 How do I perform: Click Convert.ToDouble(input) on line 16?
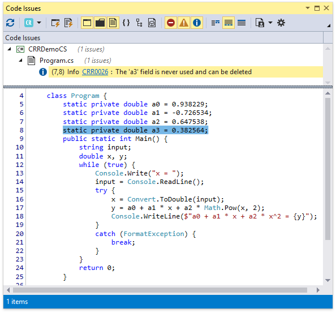coord(176,199)
